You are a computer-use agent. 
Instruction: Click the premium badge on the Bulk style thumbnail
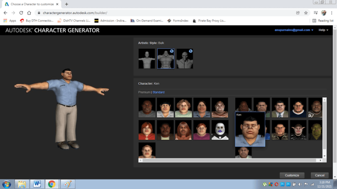[x=172, y=51]
